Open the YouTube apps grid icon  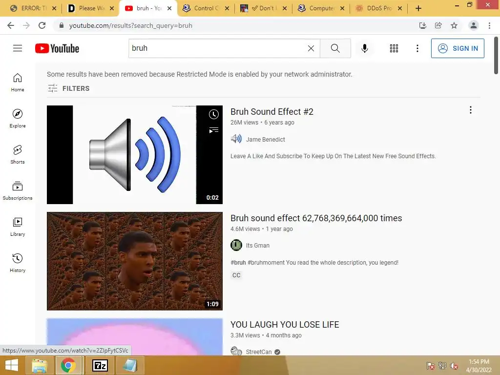coord(394,48)
